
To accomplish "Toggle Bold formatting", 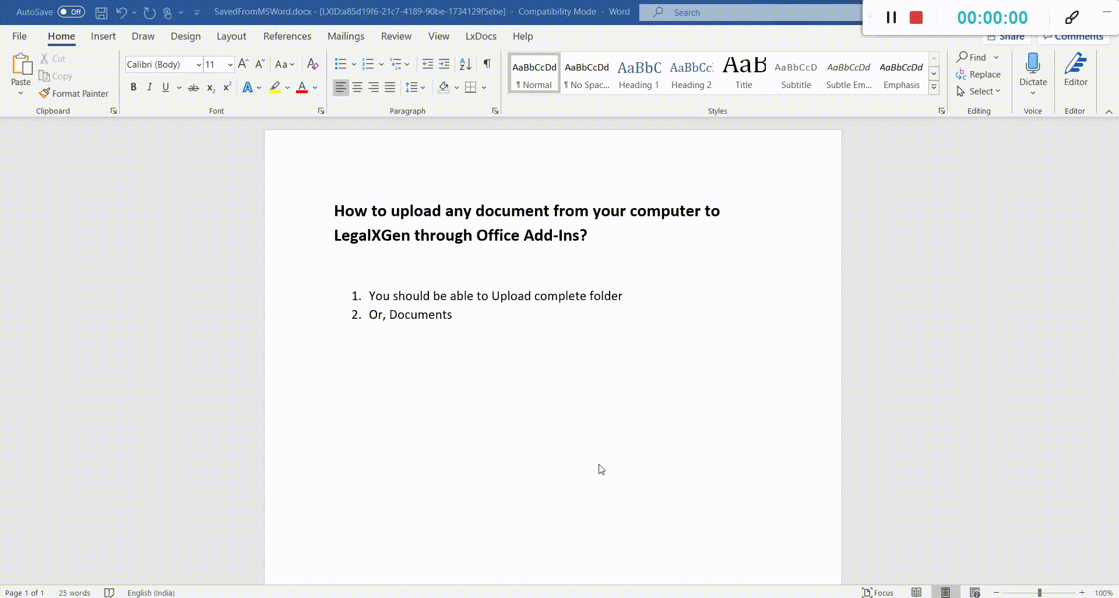I will (133, 87).
